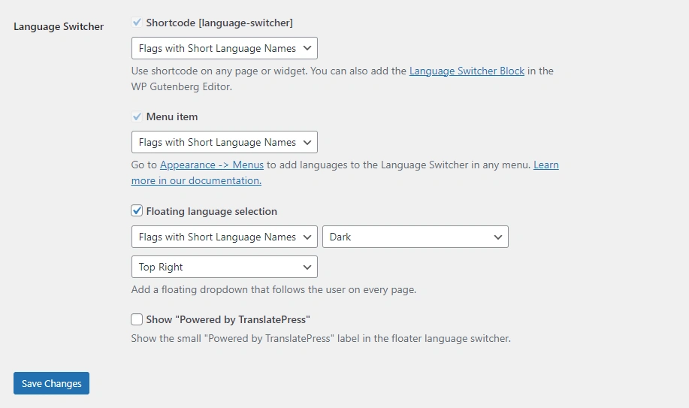Open the Top Right position dropdown
689x408 pixels.
pos(224,267)
